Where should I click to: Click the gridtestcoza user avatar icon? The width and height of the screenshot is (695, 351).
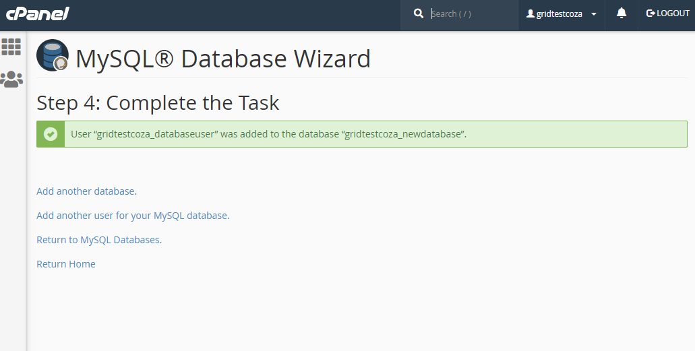(530, 13)
